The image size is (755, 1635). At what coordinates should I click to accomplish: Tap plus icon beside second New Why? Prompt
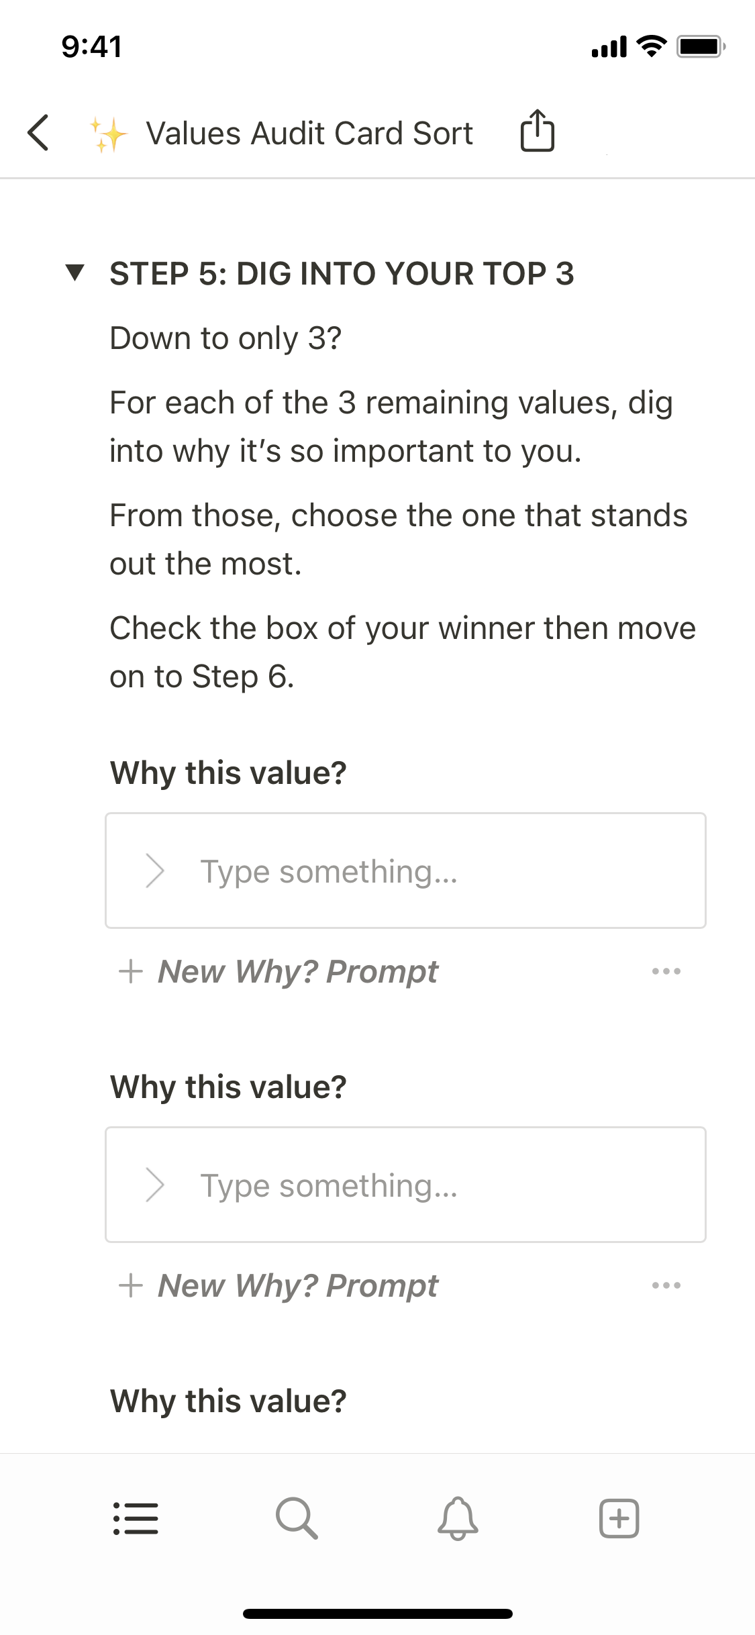[x=131, y=1285]
